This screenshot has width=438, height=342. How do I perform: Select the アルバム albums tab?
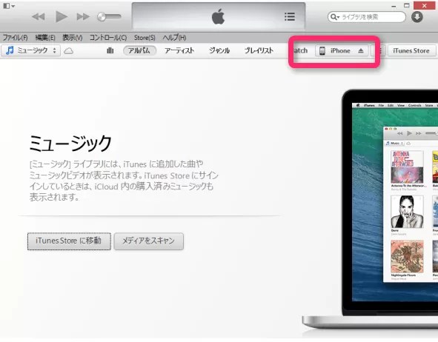139,50
